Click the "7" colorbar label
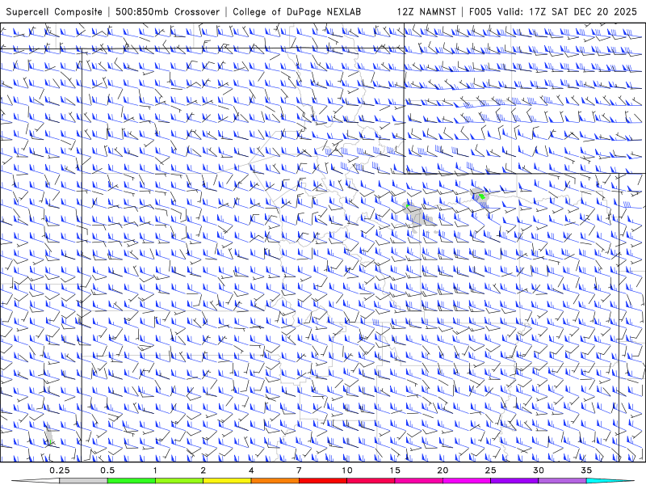This screenshot has width=646, height=485. point(299,470)
